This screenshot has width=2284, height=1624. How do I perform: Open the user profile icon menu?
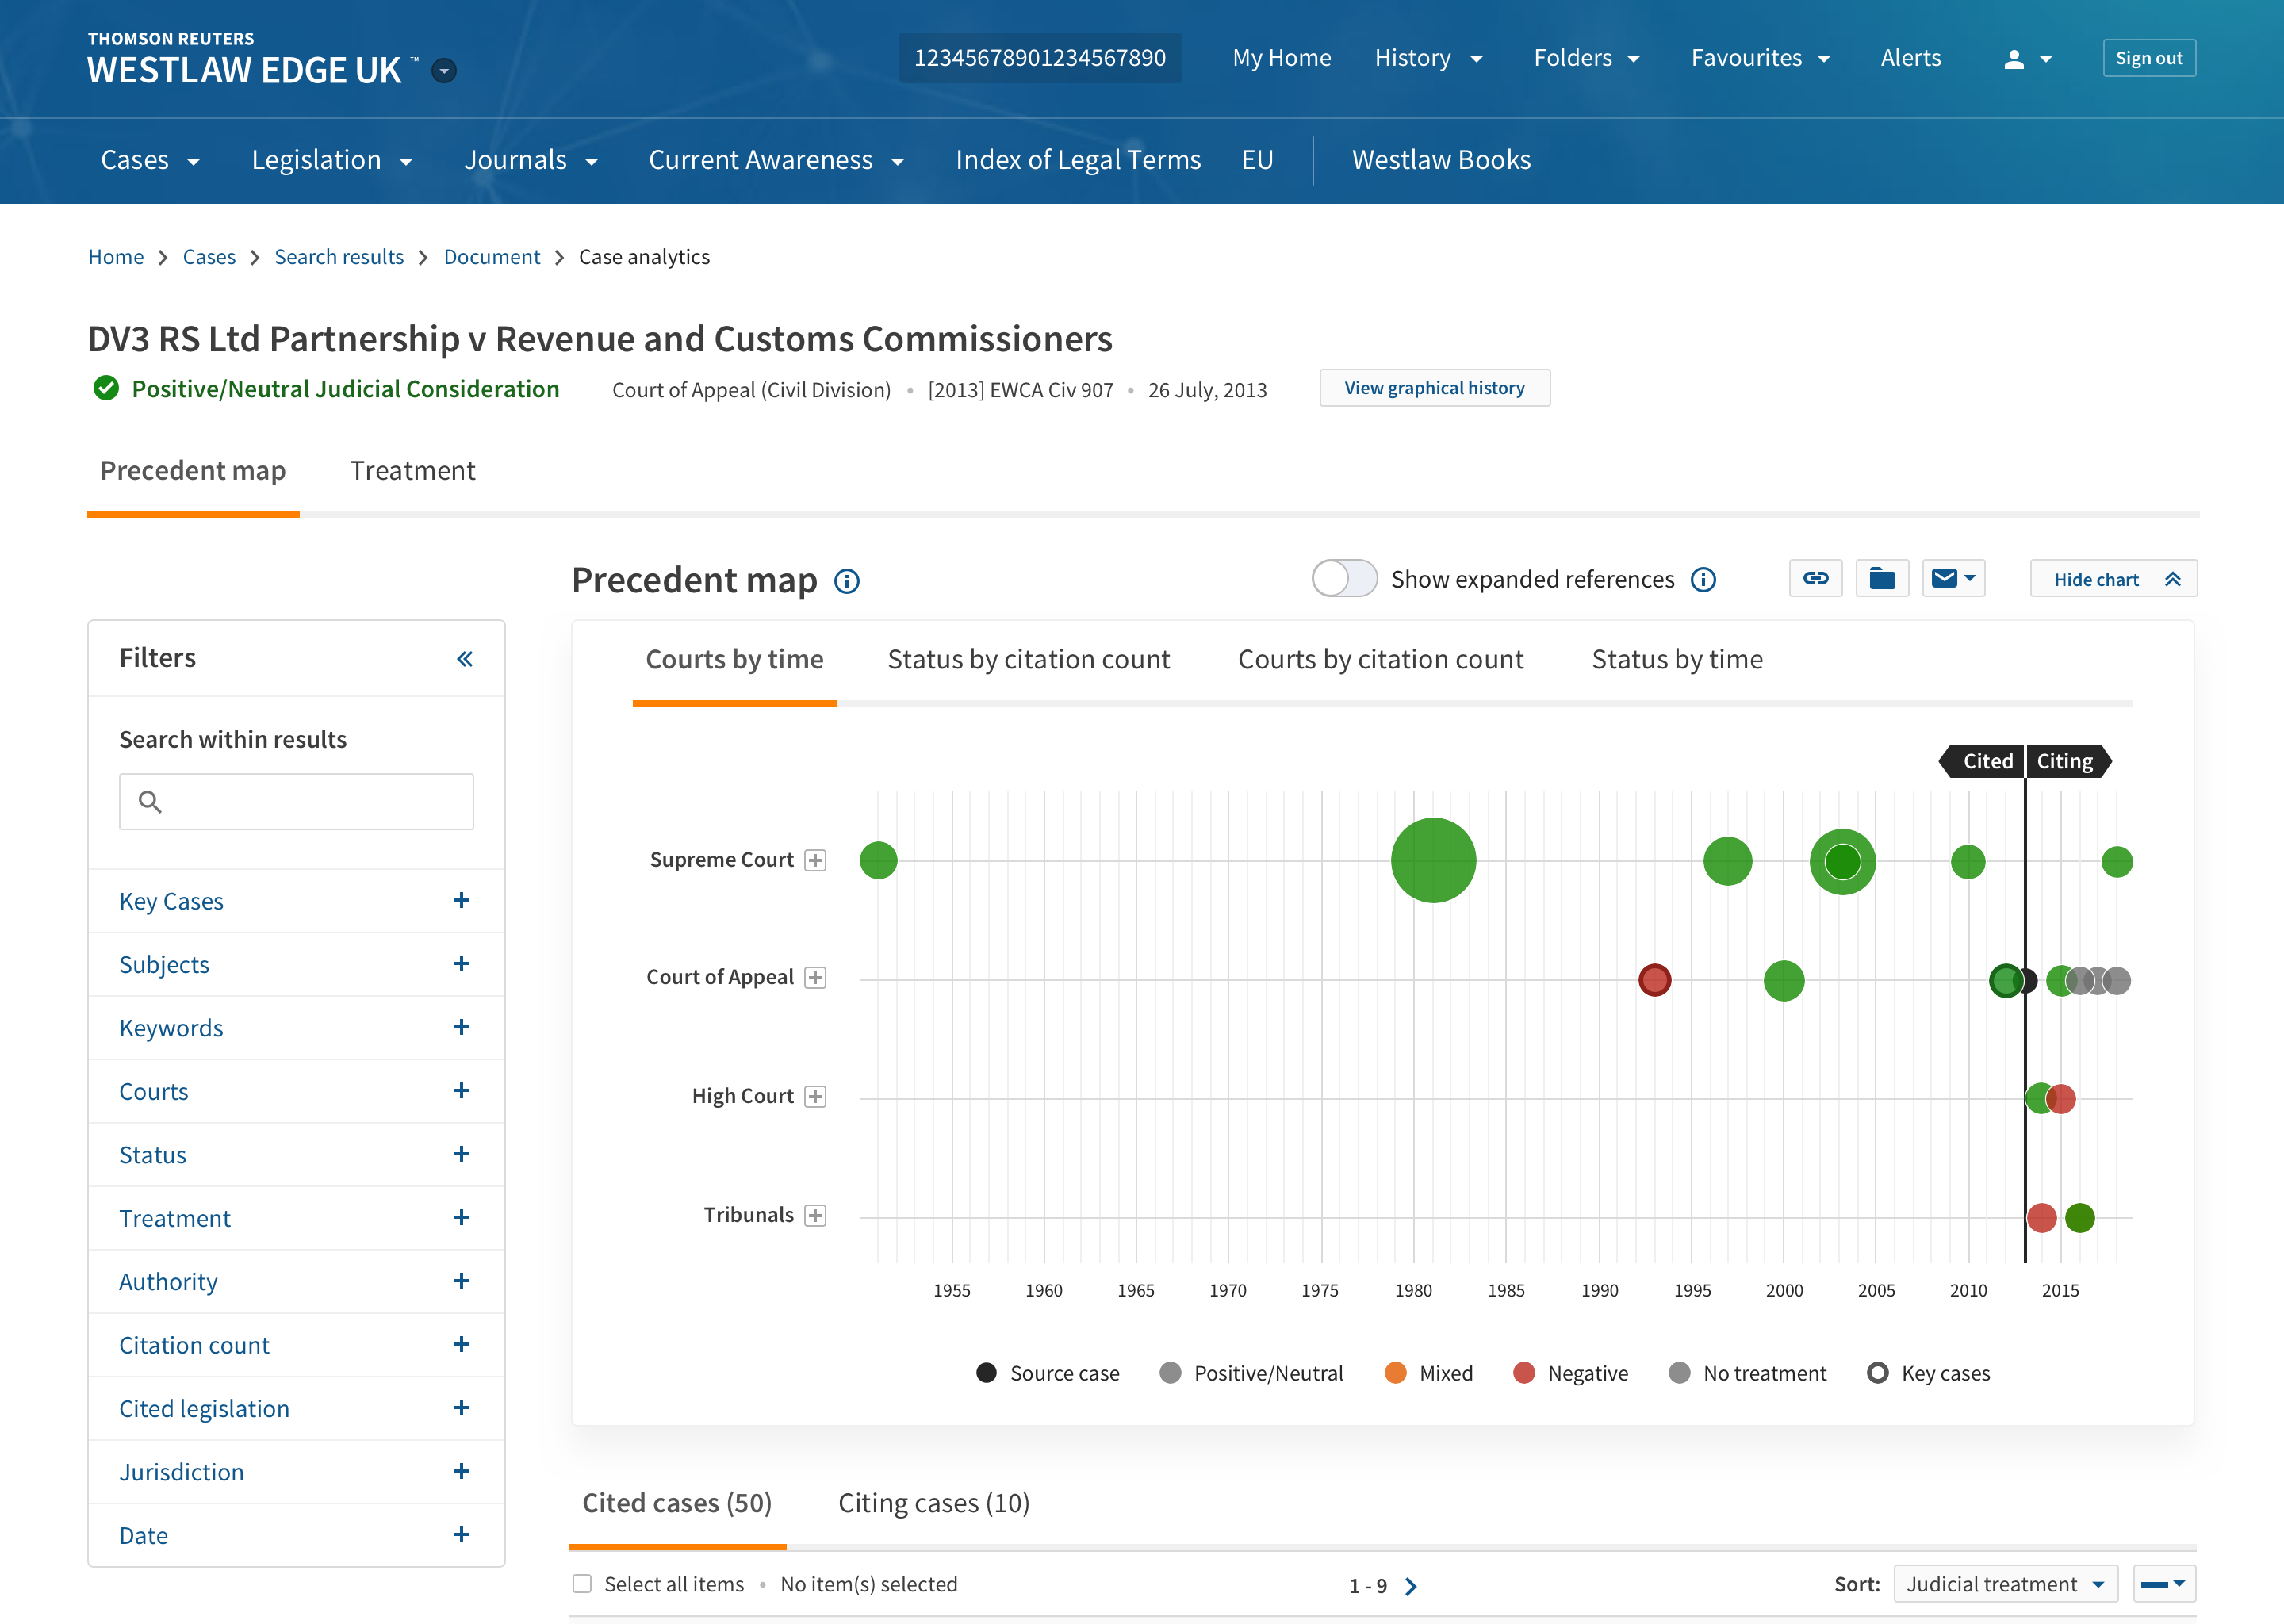pyautogui.click(x=2027, y=59)
